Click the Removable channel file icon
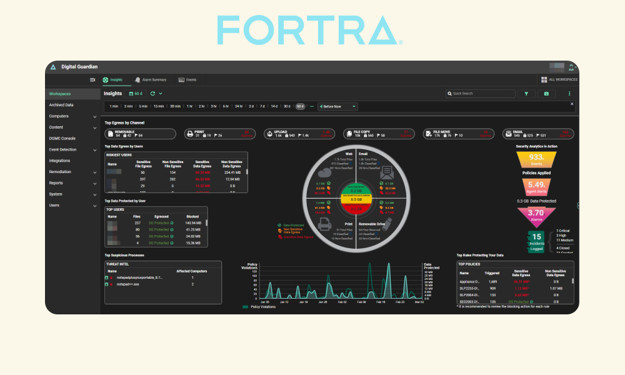The height and width of the screenshot is (375, 625). [x=111, y=134]
